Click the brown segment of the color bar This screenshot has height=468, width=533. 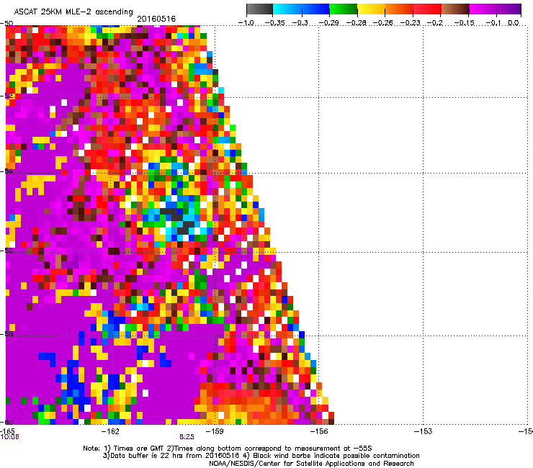pyautogui.click(x=455, y=9)
